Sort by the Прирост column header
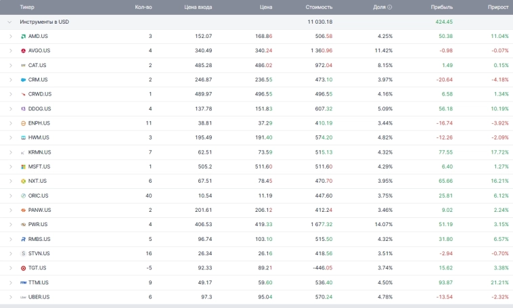513x308 pixels. (498, 7)
